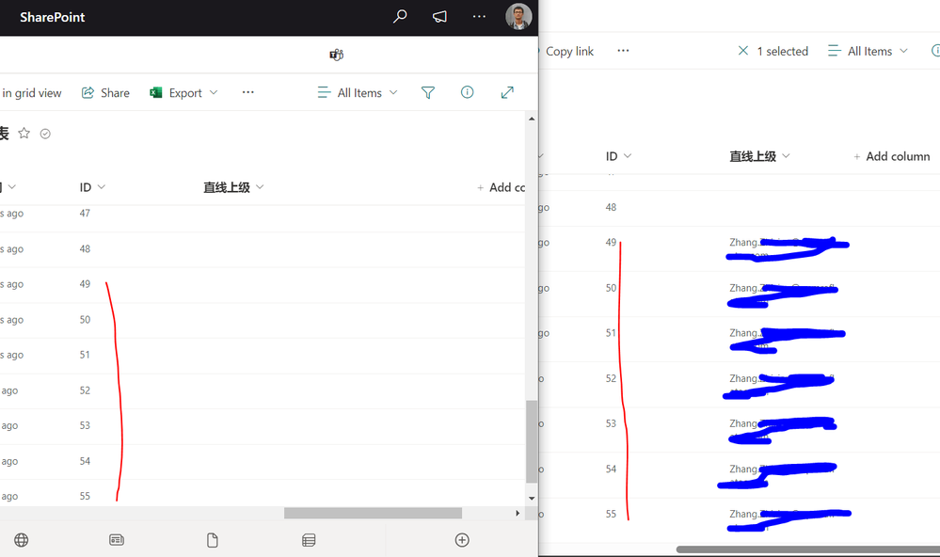Click the Share button
Screen dimensions: 940x557
point(105,93)
